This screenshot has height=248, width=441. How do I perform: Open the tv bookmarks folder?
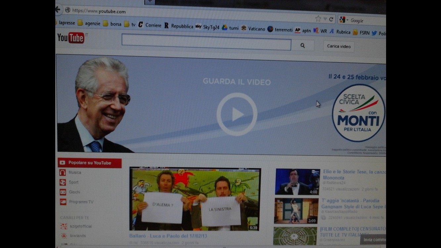click(x=130, y=24)
